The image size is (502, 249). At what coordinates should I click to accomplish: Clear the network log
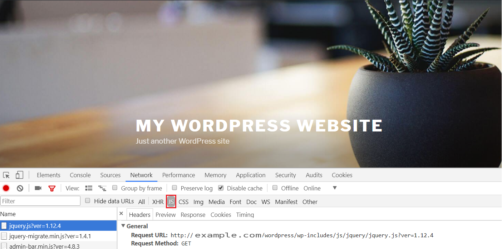[20, 188]
